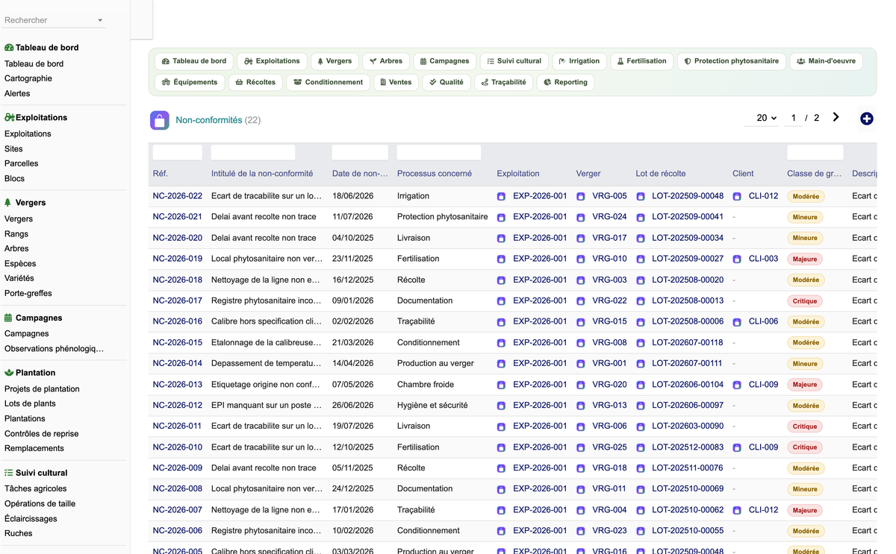Viewport: 896px width, 554px height.
Task: Open Cartographie in the sidebar
Action: point(28,78)
